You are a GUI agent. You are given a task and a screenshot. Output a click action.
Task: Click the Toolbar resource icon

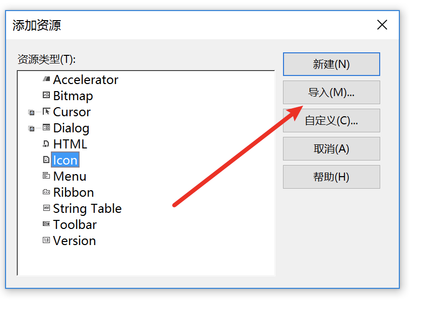[46, 224]
